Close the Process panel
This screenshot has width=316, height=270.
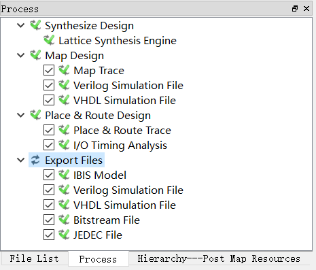pos(306,9)
